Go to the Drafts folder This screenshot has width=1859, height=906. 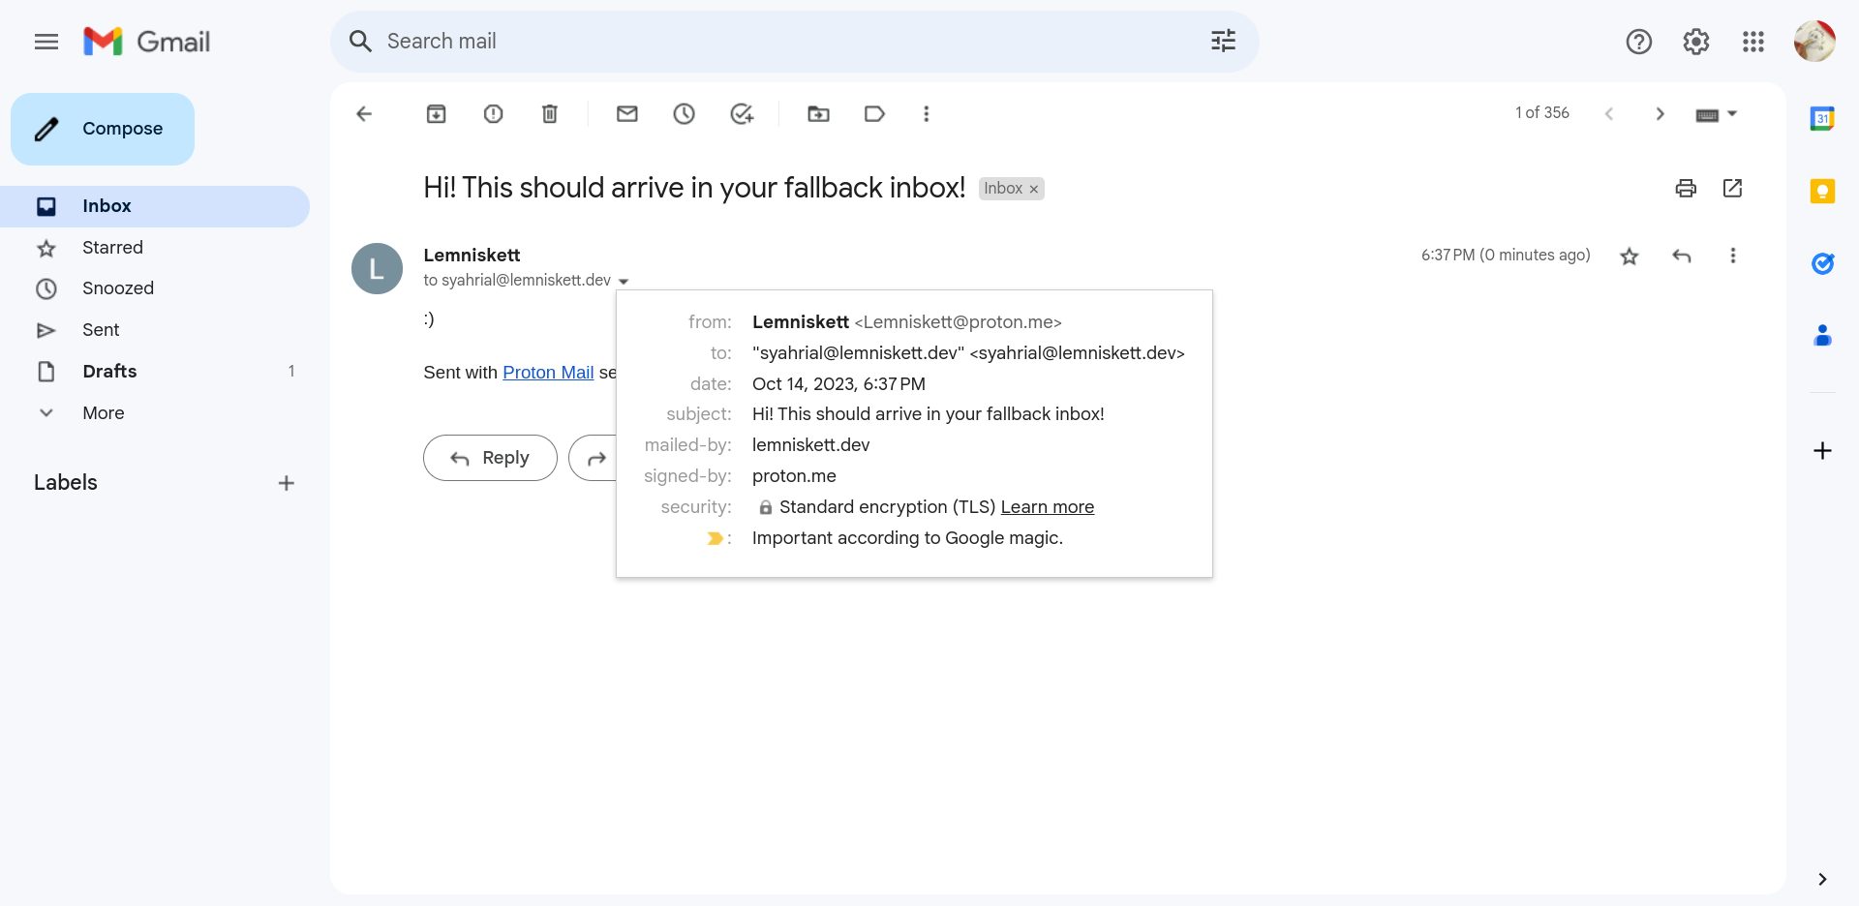click(x=109, y=372)
